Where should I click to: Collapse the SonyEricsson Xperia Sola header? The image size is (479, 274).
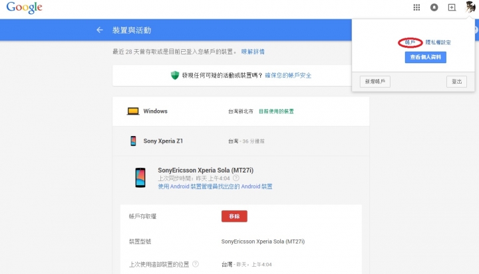(241, 178)
